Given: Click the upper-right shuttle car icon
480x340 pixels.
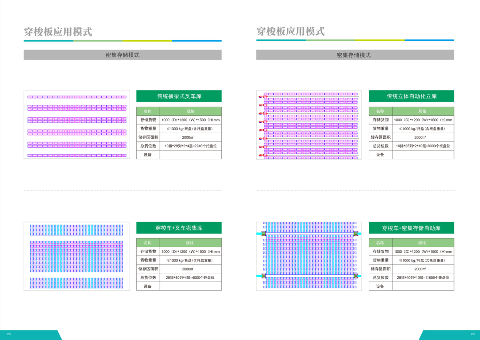Looking at the screenshot, I should coord(356,234).
